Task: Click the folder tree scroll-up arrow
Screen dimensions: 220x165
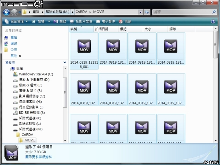Action: [65, 68]
